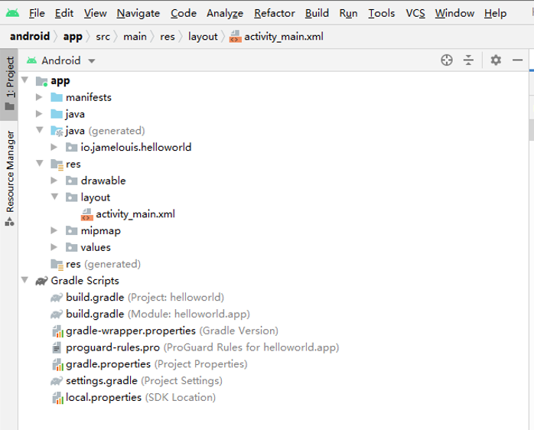Image resolution: width=534 pixels, height=430 pixels.
Task: Expand the manifests folder
Action: [39, 97]
